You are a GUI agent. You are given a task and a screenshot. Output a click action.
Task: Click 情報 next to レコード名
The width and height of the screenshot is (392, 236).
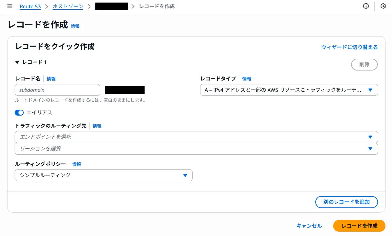coord(51,79)
